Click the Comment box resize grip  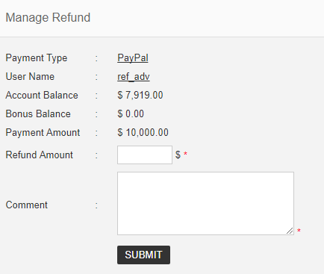tap(290, 231)
